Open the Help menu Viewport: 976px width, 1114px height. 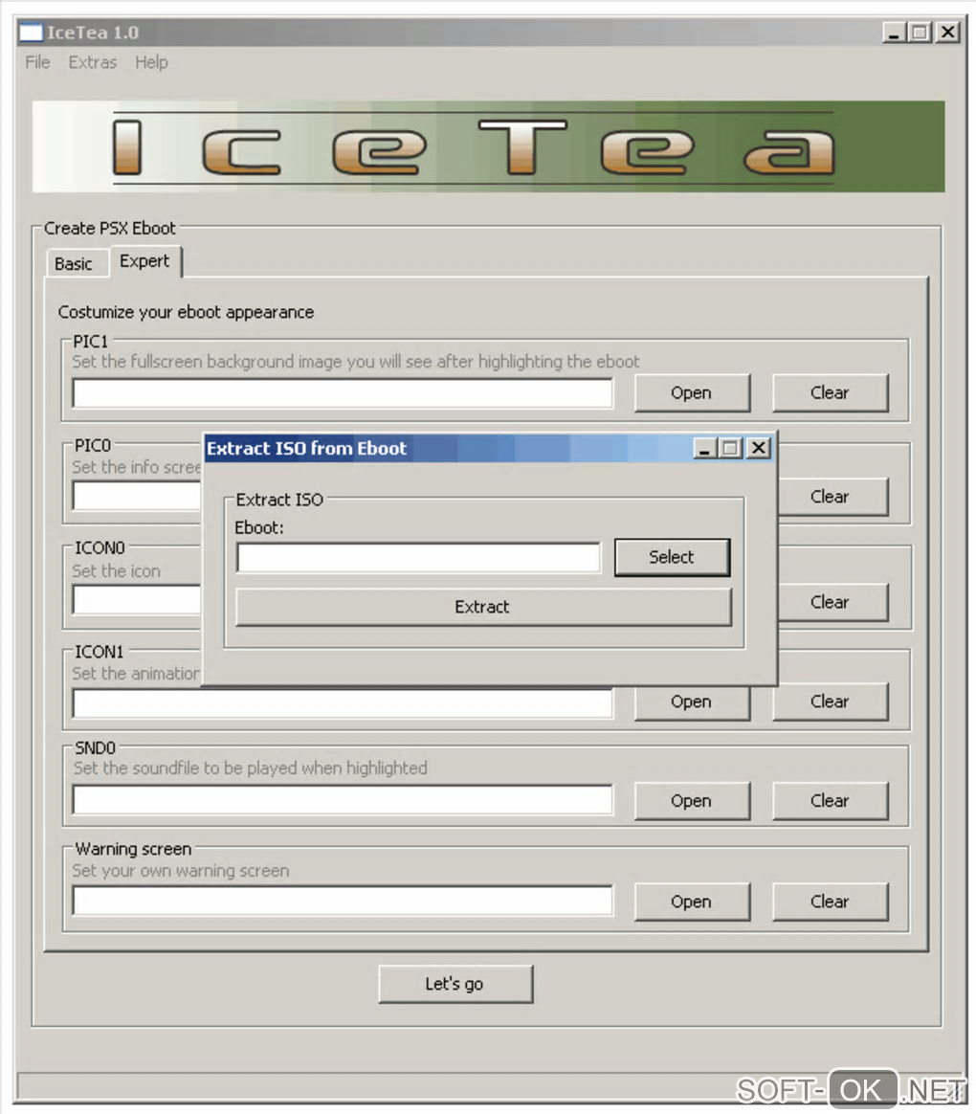click(151, 62)
